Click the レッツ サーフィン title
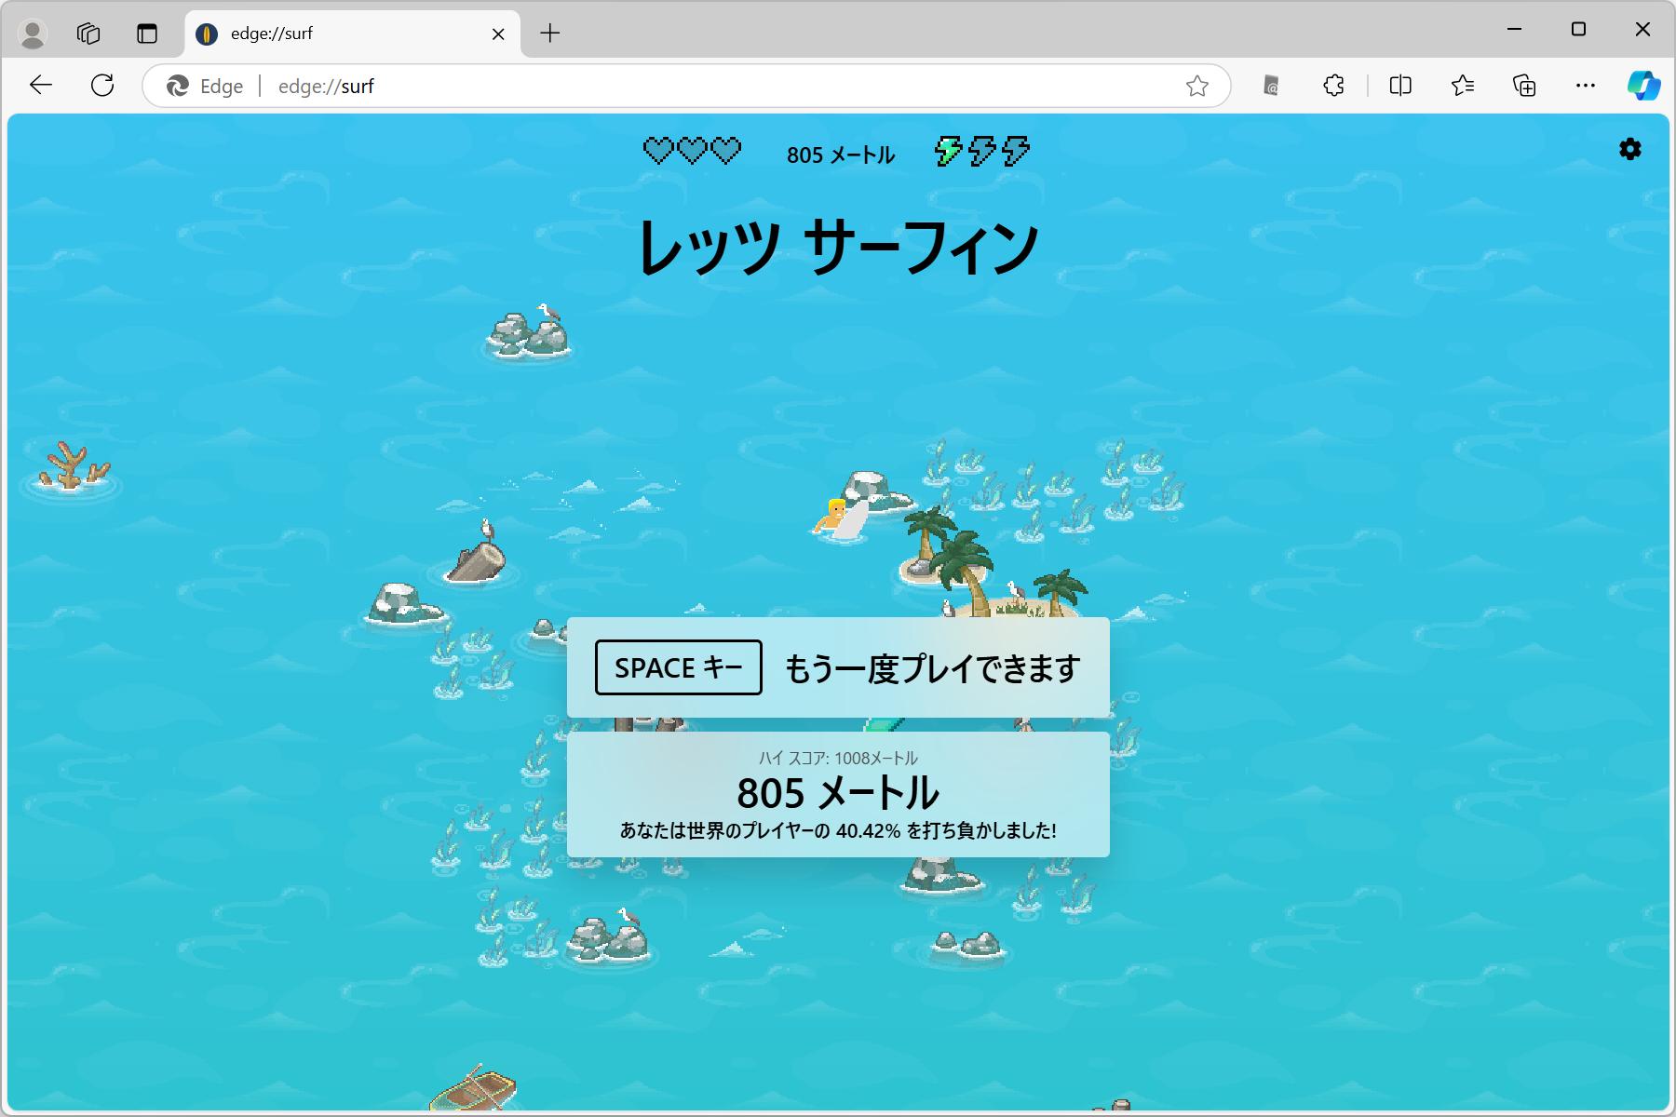The height and width of the screenshot is (1117, 1676). click(x=838, y=248)
